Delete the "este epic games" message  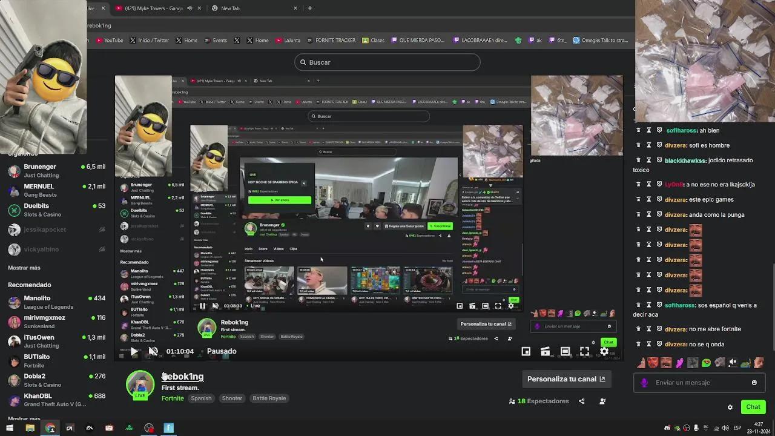point(638,199)
